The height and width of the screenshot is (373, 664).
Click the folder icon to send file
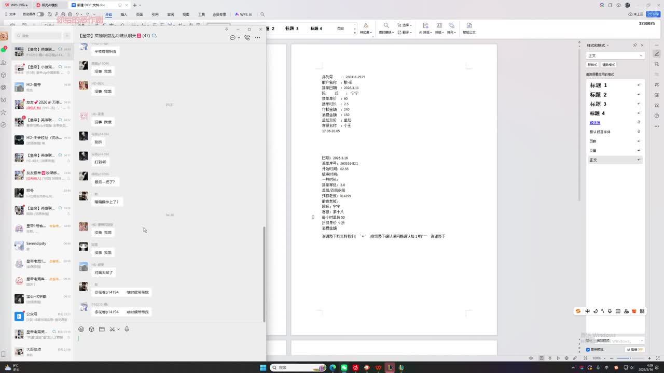pos(102,329)
